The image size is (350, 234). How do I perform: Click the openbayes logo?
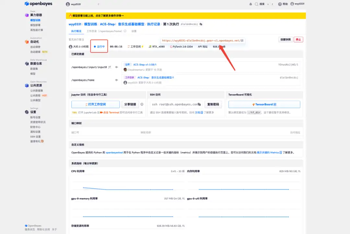[38, 4]
